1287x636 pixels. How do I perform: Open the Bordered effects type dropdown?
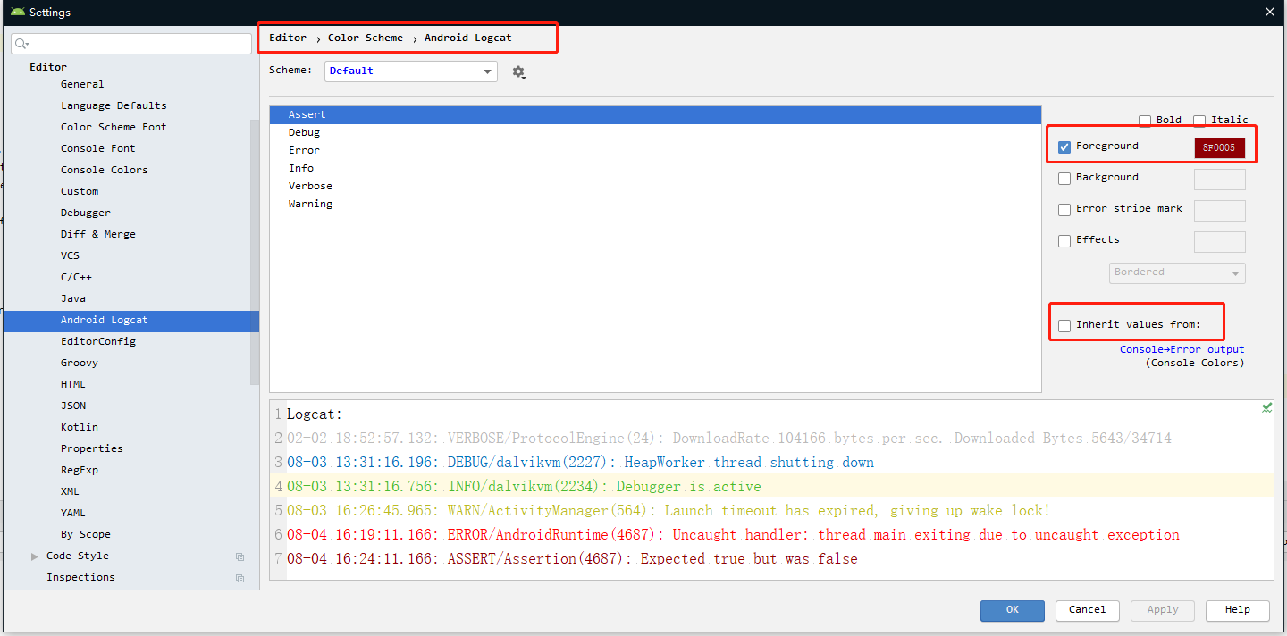click(1177, 272)
